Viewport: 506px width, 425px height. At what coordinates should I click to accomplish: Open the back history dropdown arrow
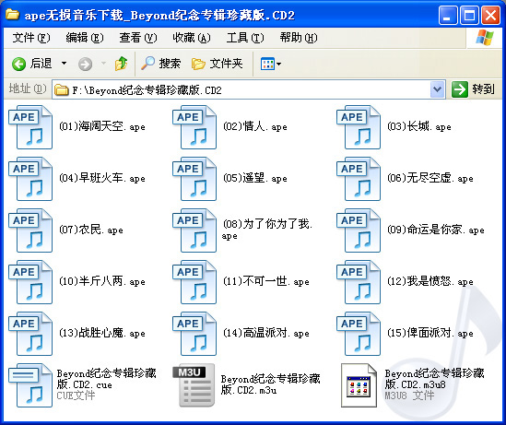tap(64, 64)
